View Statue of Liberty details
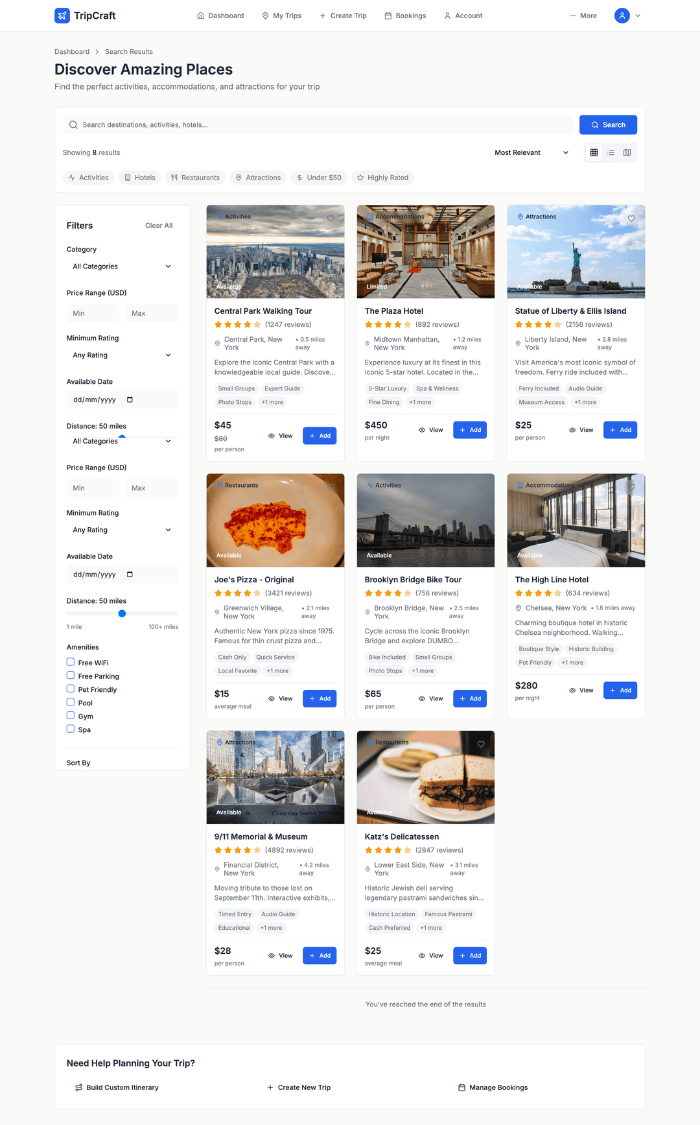 tap(581, 430)
